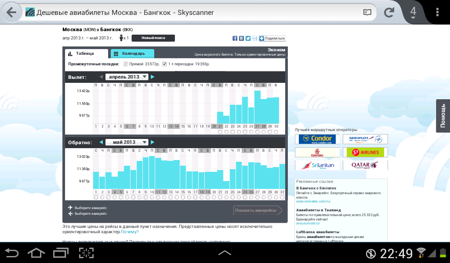Image resolution: width=450 pixels, height=263 pixels.
Task: Select return date May 22 radio button
Action: coord(226,197)
